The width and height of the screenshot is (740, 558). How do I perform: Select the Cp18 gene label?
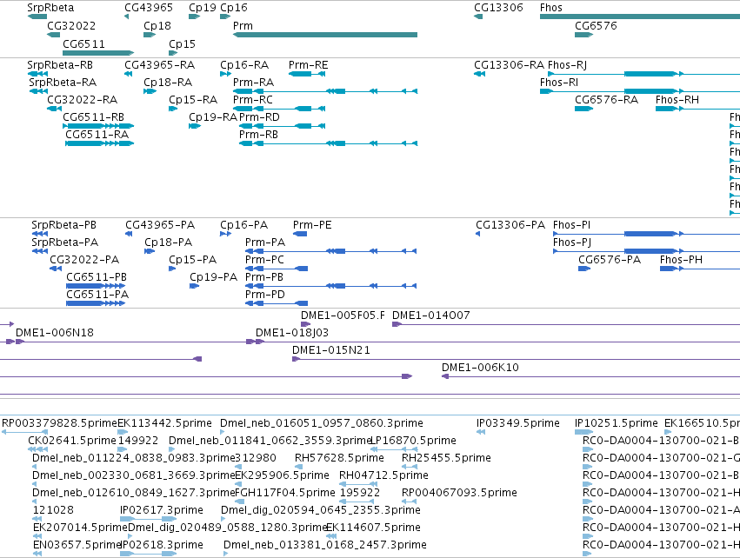coord(157,26)
